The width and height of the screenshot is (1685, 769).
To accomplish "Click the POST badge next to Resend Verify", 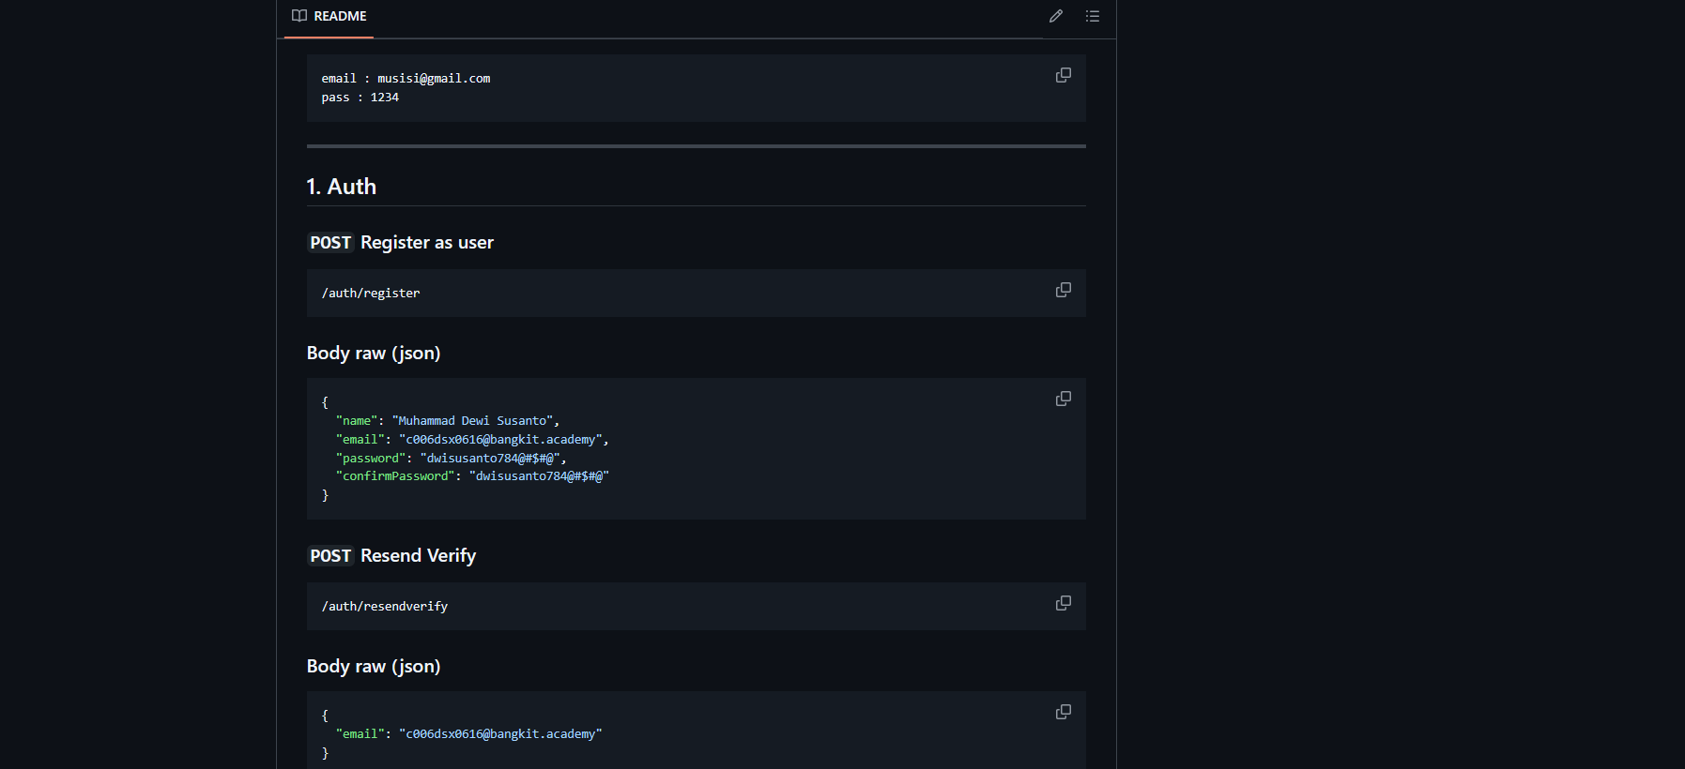I will tap(330, 556).
